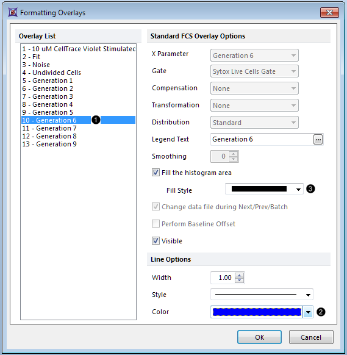Close the Formatting Overlays dialog
Image resolution: width=347 pixels, height=355 pixels.
coord(329,12)
